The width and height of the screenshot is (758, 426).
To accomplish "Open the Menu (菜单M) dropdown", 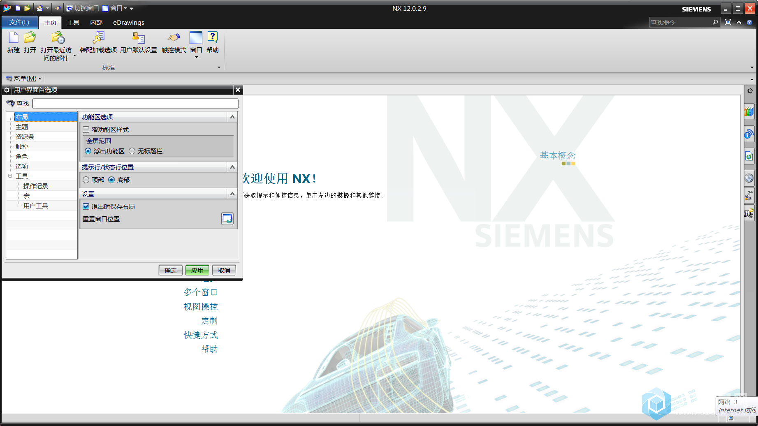I will coord(23,78).
